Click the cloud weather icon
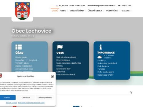This screenshot has width=143, height=107. click(x=100, y=57)
